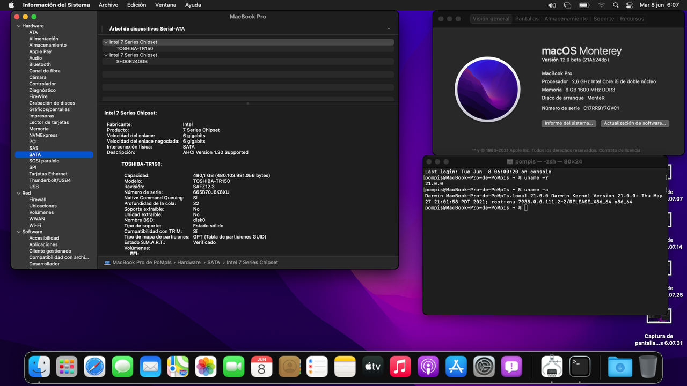Open Contacts app in Dock
Viewport: 687px width, 386px height.
click(289, 367)
